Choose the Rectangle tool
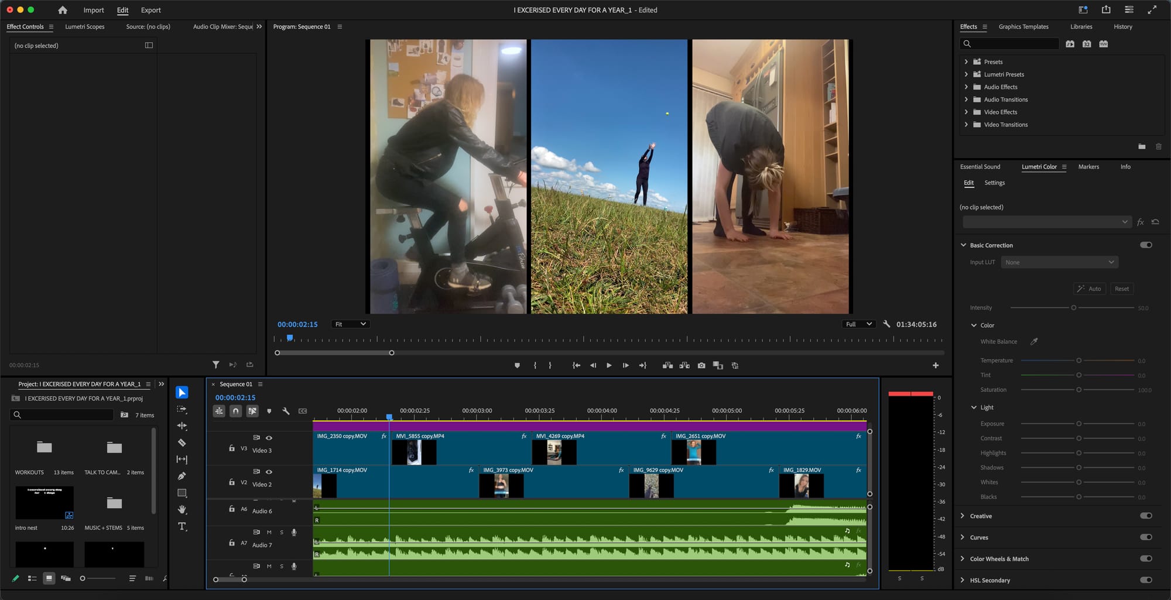The image size is (1171, 600). click(182, 493)
